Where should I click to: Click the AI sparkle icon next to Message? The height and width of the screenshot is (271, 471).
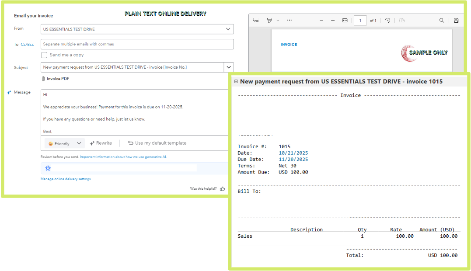coord(9,92)
